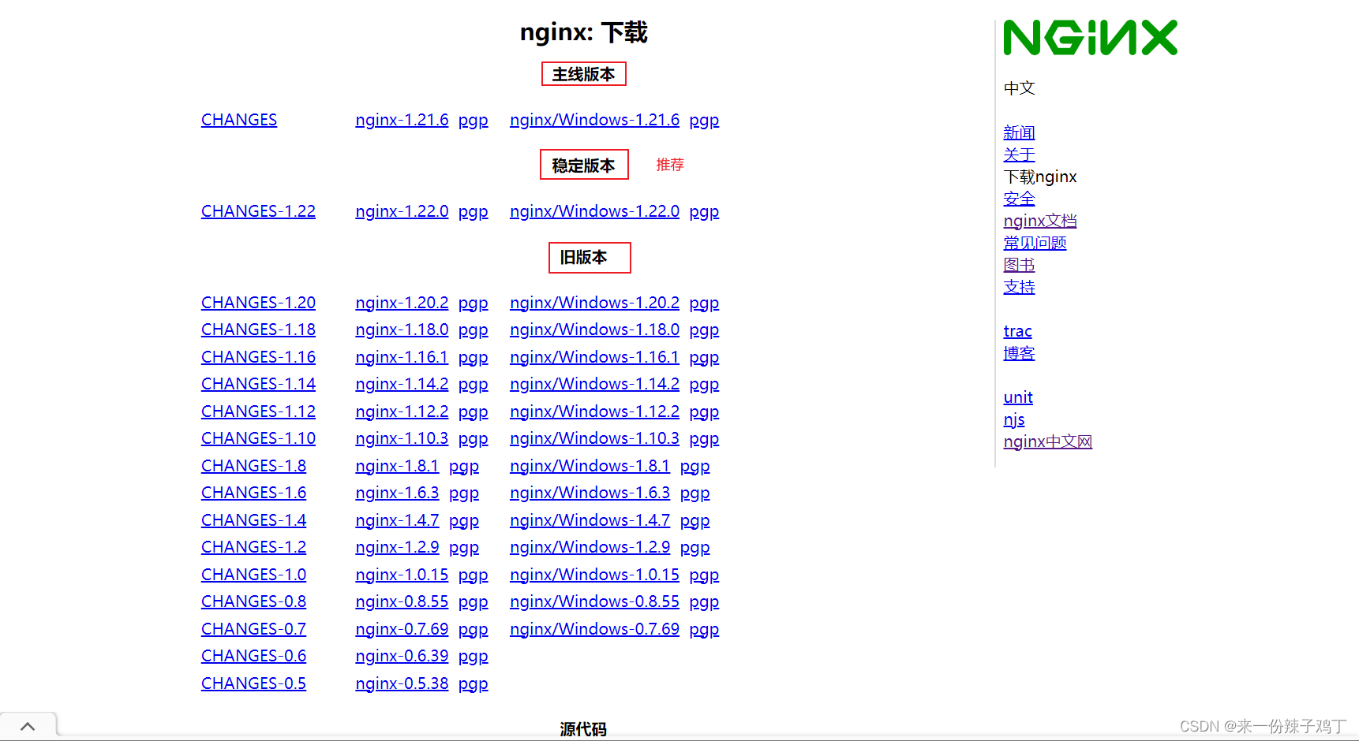
Task: Open 安全 in the sidebar menu
Action: [x=1019, y=199]
